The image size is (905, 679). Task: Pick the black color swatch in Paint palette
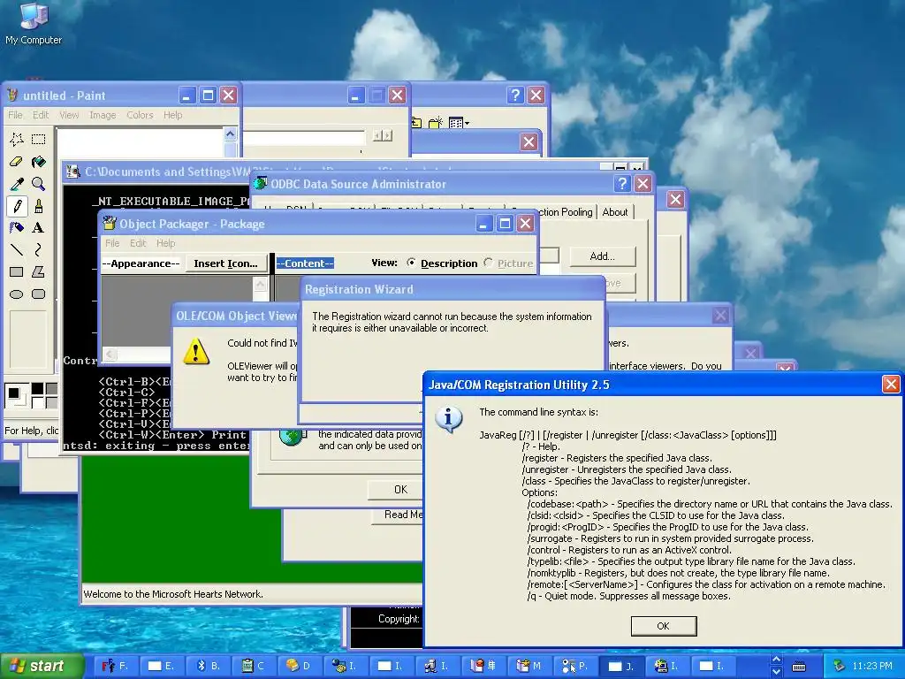(x=37, y=389)
